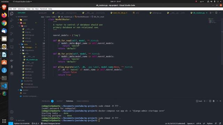Viewport: 223px width, 125px height.
Task: Click db_for_read in breadcrumb
Action: [99, 17]
